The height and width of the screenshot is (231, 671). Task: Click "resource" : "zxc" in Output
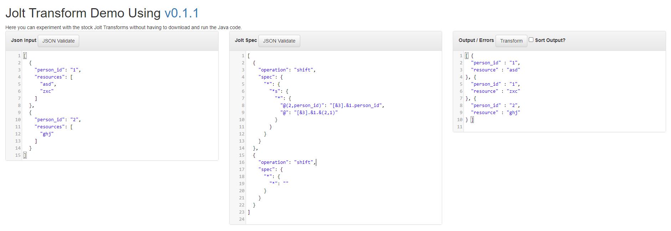(496, 91)
